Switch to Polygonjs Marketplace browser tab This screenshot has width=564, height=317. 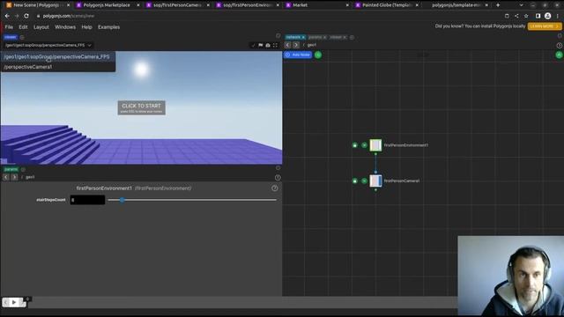click(107, 5)
